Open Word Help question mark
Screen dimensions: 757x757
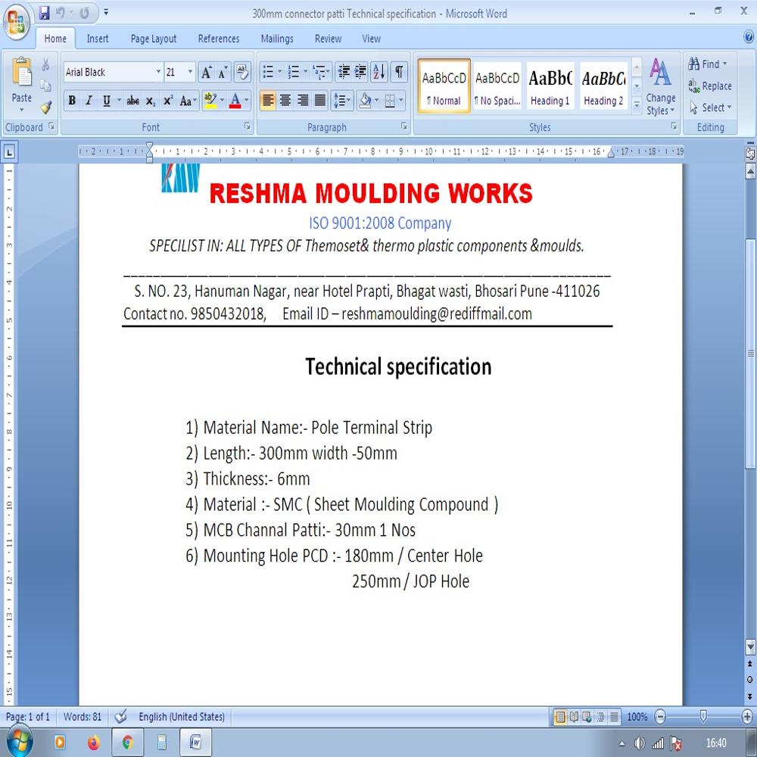(749, 36)
